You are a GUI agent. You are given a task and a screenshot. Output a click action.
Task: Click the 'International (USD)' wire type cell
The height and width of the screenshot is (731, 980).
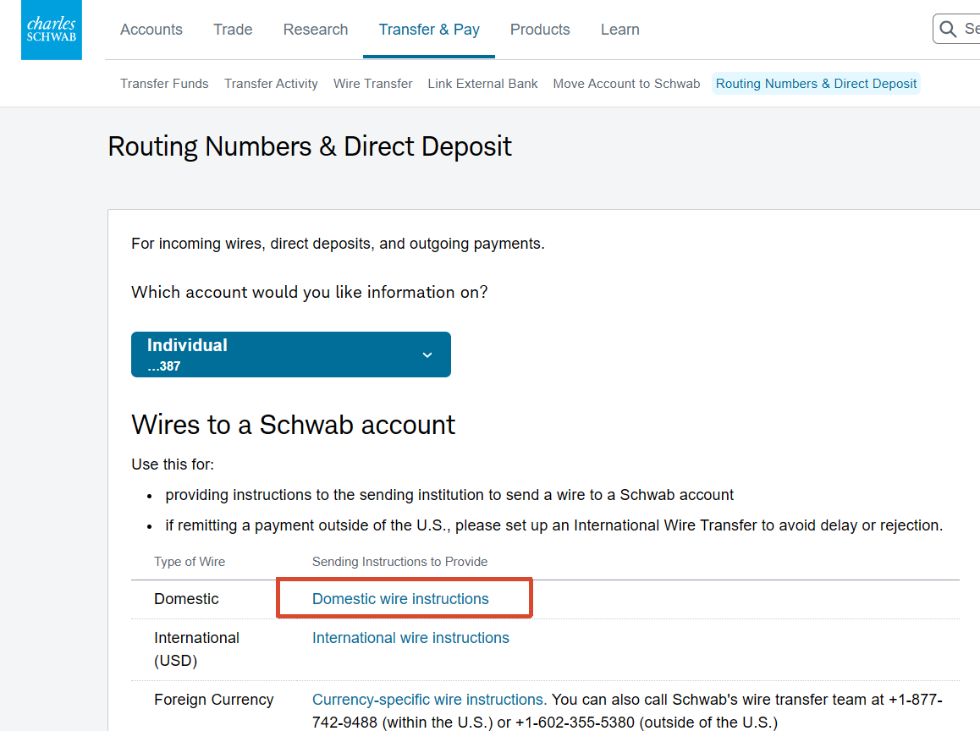[x=197, y=649]
